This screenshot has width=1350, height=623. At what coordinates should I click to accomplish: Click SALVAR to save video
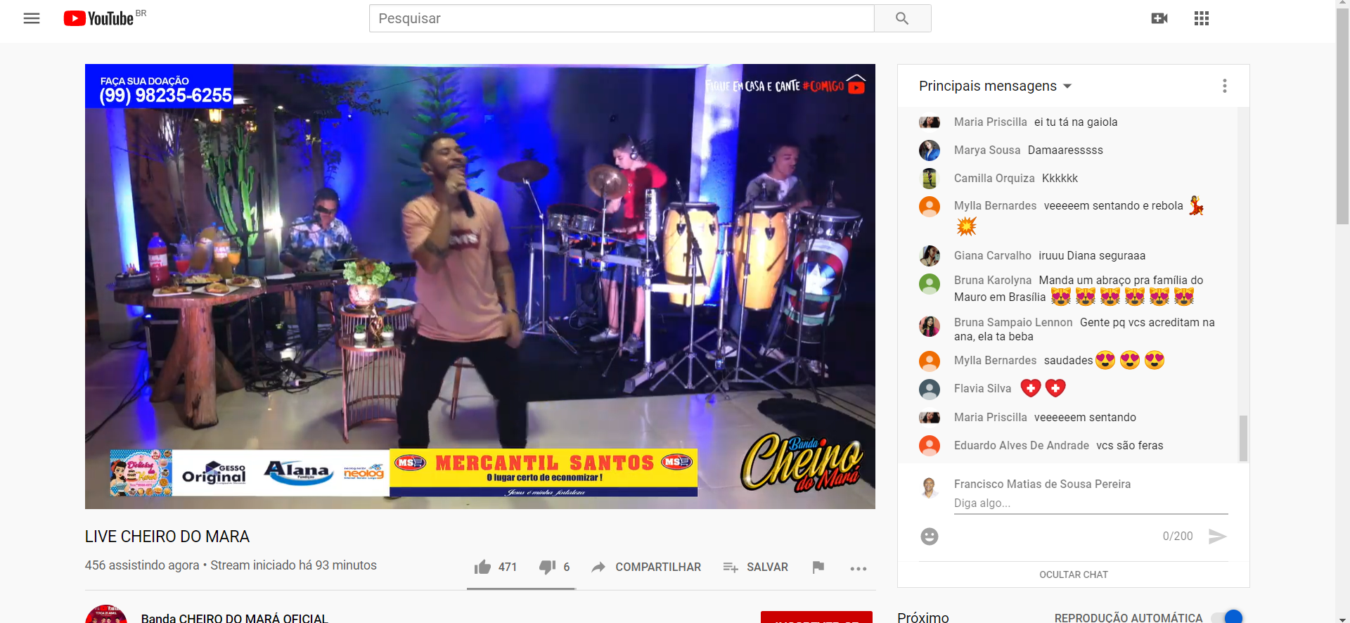[x=756, y=567]
